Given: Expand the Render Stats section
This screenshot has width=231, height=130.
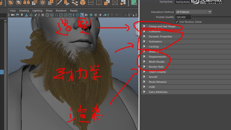Looking at the screenshot, I should (x=144, y=67).
